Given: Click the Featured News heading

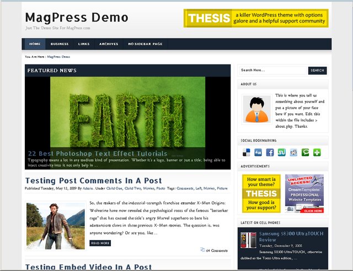Looking at the screenshot, I should click(52, 71).
